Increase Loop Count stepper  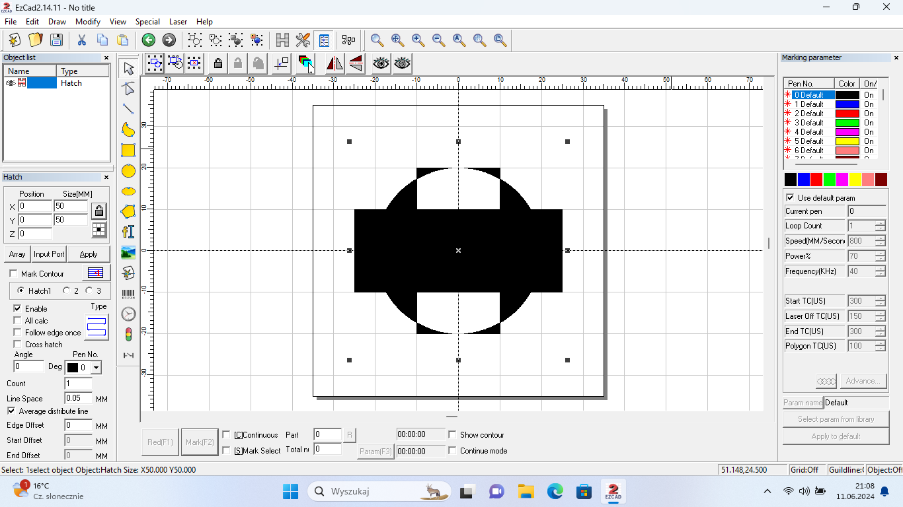[x=880, y=222]
